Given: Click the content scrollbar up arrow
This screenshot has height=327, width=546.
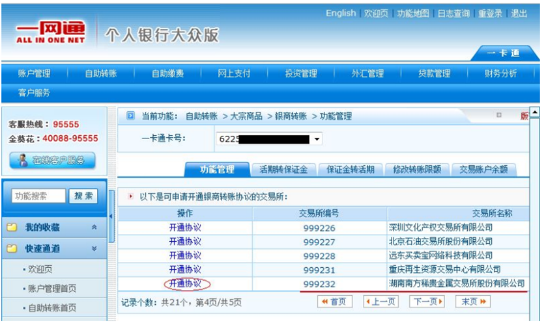Looking at the screenshot, I should click(x=534, y=112).
